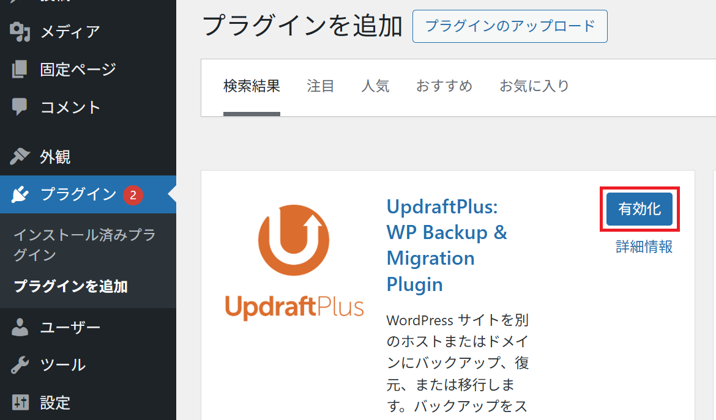
Task: Select the 固定ページ (Pages) icon
Action: tap(20, 69)
